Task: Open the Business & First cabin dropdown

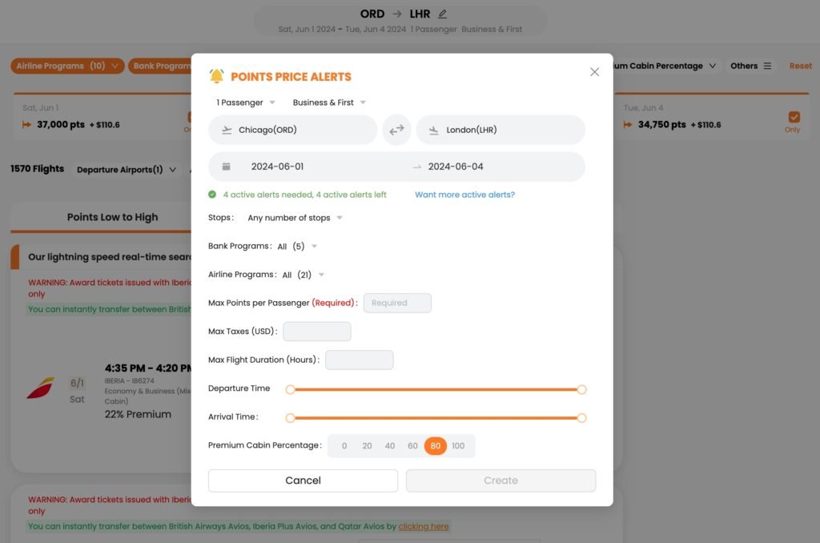Action: [x=329, y=103]
